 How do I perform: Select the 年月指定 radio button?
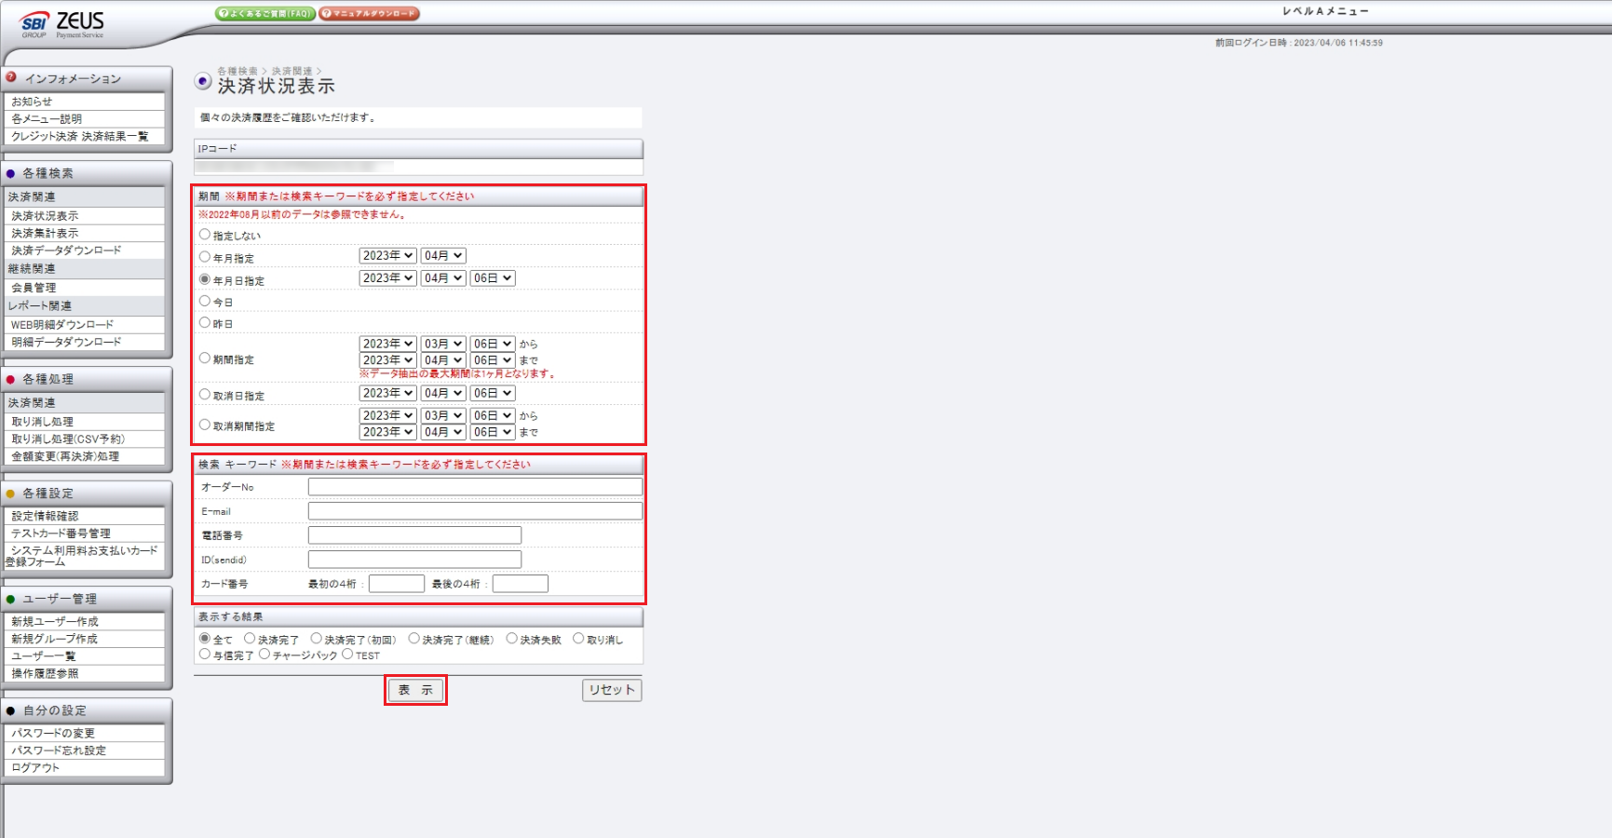[205, 257]
